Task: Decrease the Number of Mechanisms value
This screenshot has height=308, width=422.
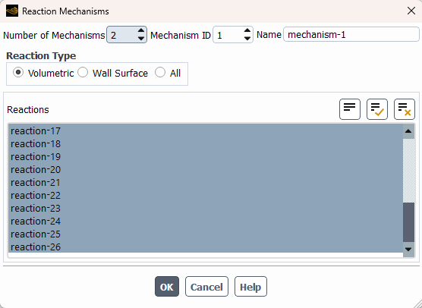Action: pos(141,39)
